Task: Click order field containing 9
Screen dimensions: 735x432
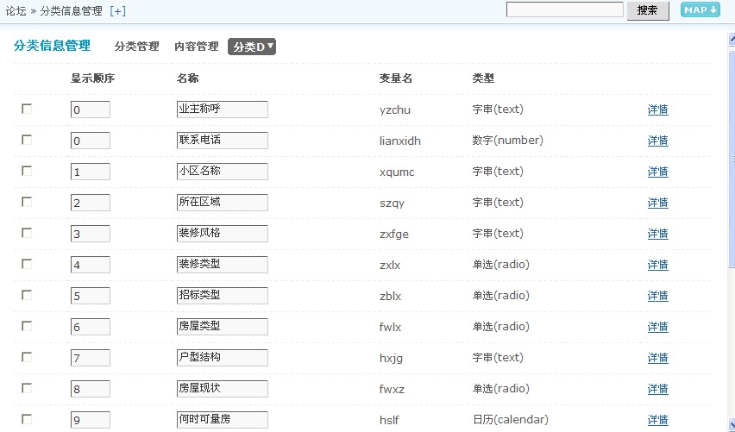Action: click(x=91, y=420)
